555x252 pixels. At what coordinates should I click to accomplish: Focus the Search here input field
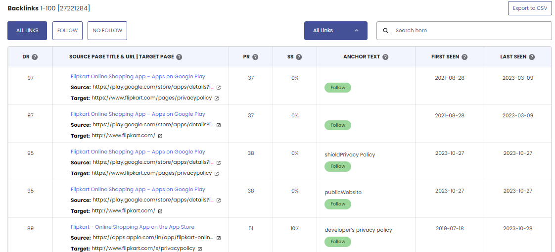464,31
